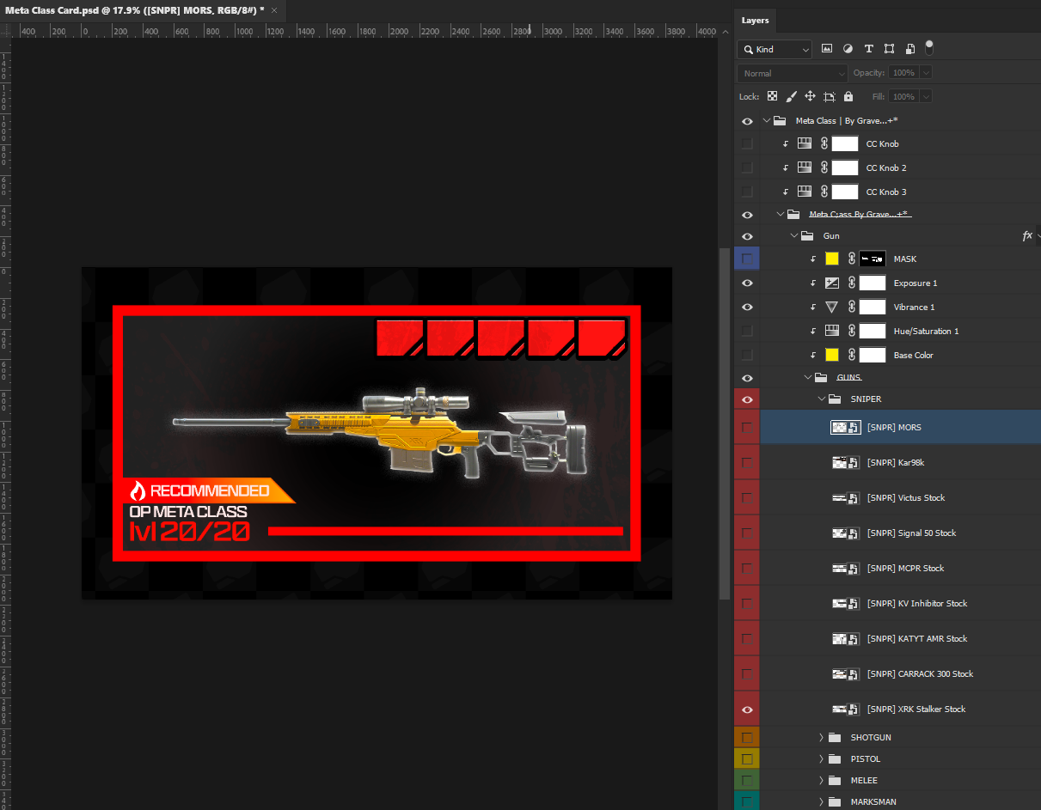Click the Exposure 1 adjustment icon
Screen dimensions: 1041x810
pyautogui.click(x=831, y=283)
